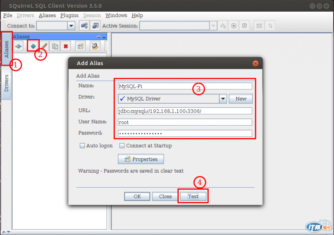Click the Global Preferences toolbar icon
The image size is (334, 235).
84,26
